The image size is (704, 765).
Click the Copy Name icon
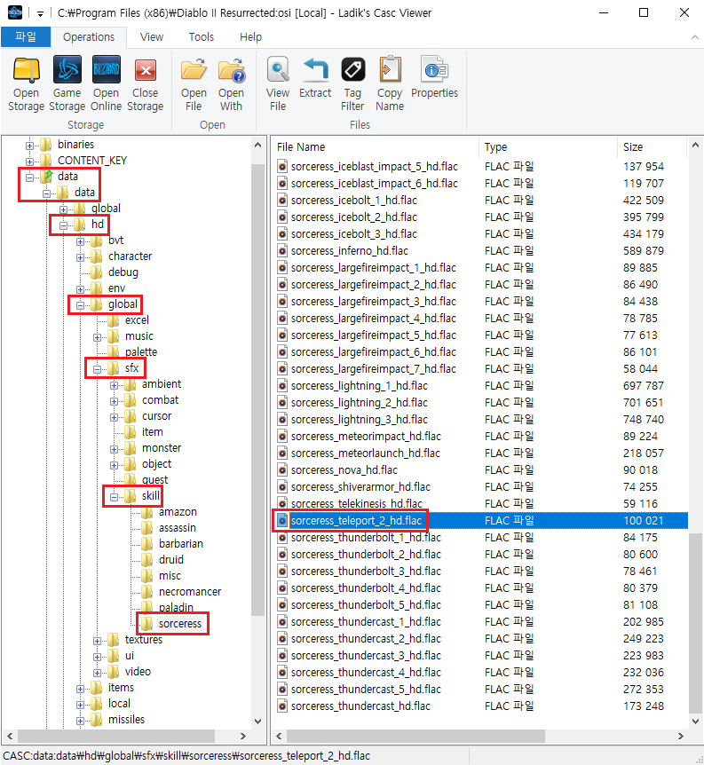pos(390,69)
